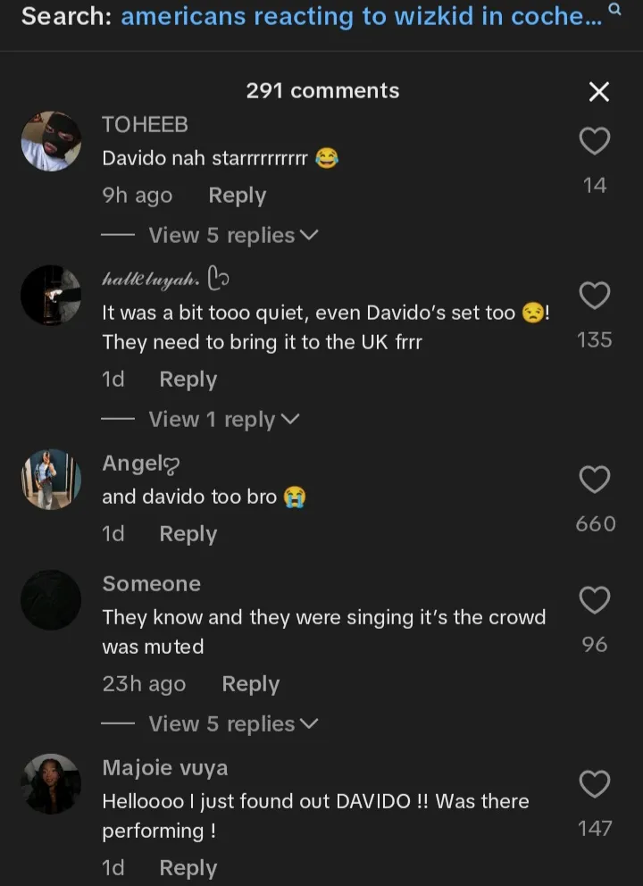Viewport: 643px width, 886px height.
Task: Open the dark avatar beside Someone's comment
Action: click(x=51, y=600)
